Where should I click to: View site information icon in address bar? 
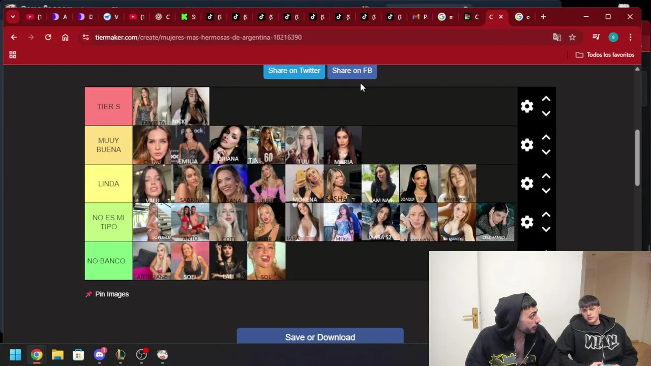(x=85, y=37)
